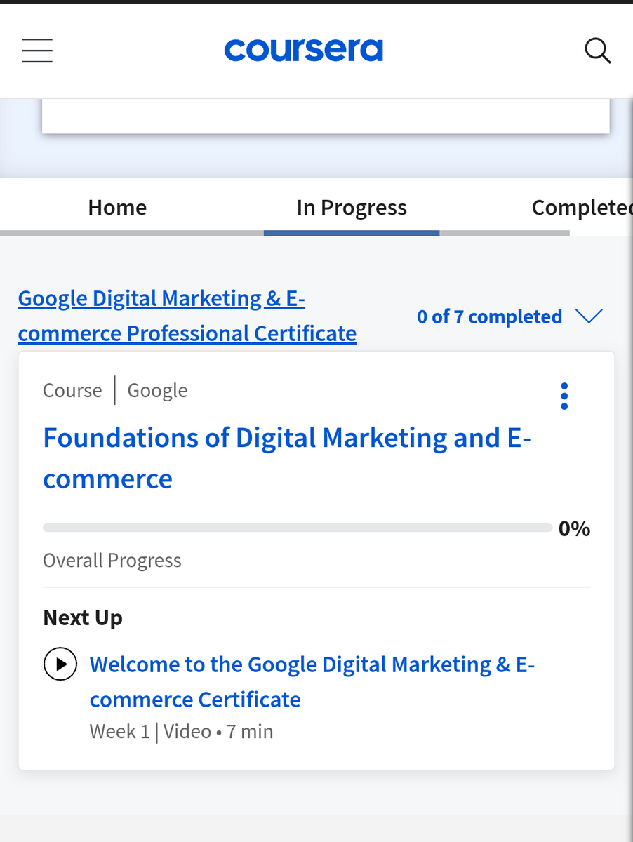The image size is (633, 842).
Task: Click the 'Overall Progress' label
Action: click(112, 560)
